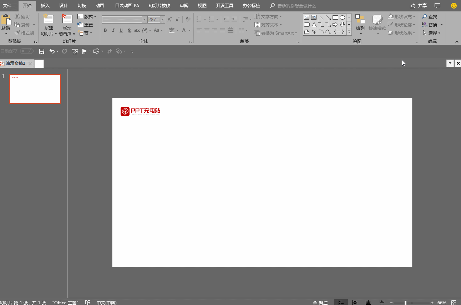Choose the rectangle shape
This screenshot has height=305, width=461.
335,17
